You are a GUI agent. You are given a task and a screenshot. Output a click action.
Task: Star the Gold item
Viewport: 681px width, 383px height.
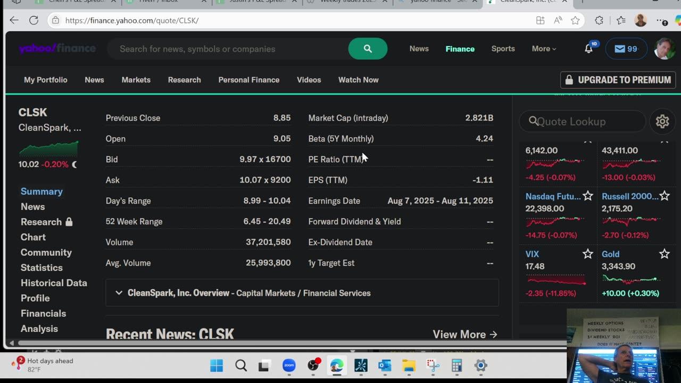pyautogui.click(x=665, y=254)
